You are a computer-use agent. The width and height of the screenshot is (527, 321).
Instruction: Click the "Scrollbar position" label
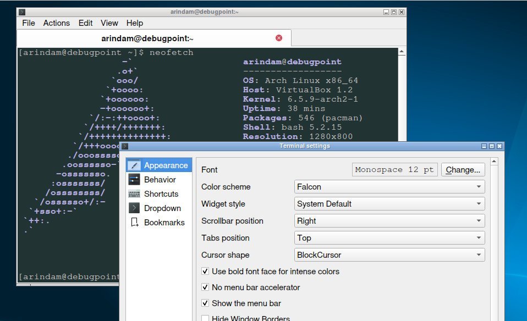pyautogui.click(x=232, y=221)
